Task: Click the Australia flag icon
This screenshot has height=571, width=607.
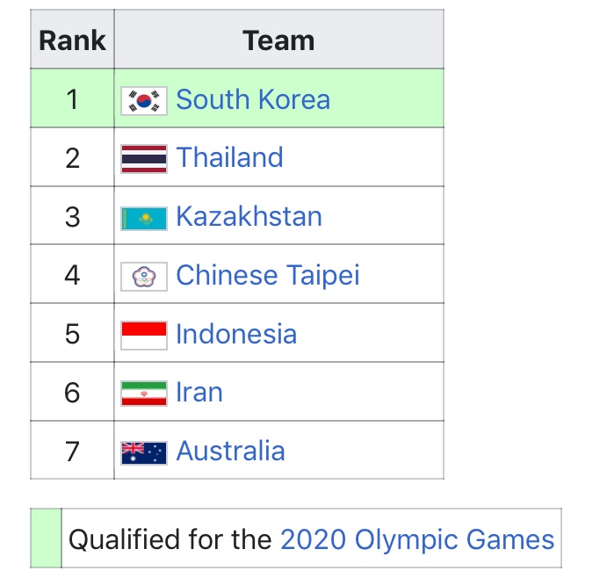Action: coord(144,453)
